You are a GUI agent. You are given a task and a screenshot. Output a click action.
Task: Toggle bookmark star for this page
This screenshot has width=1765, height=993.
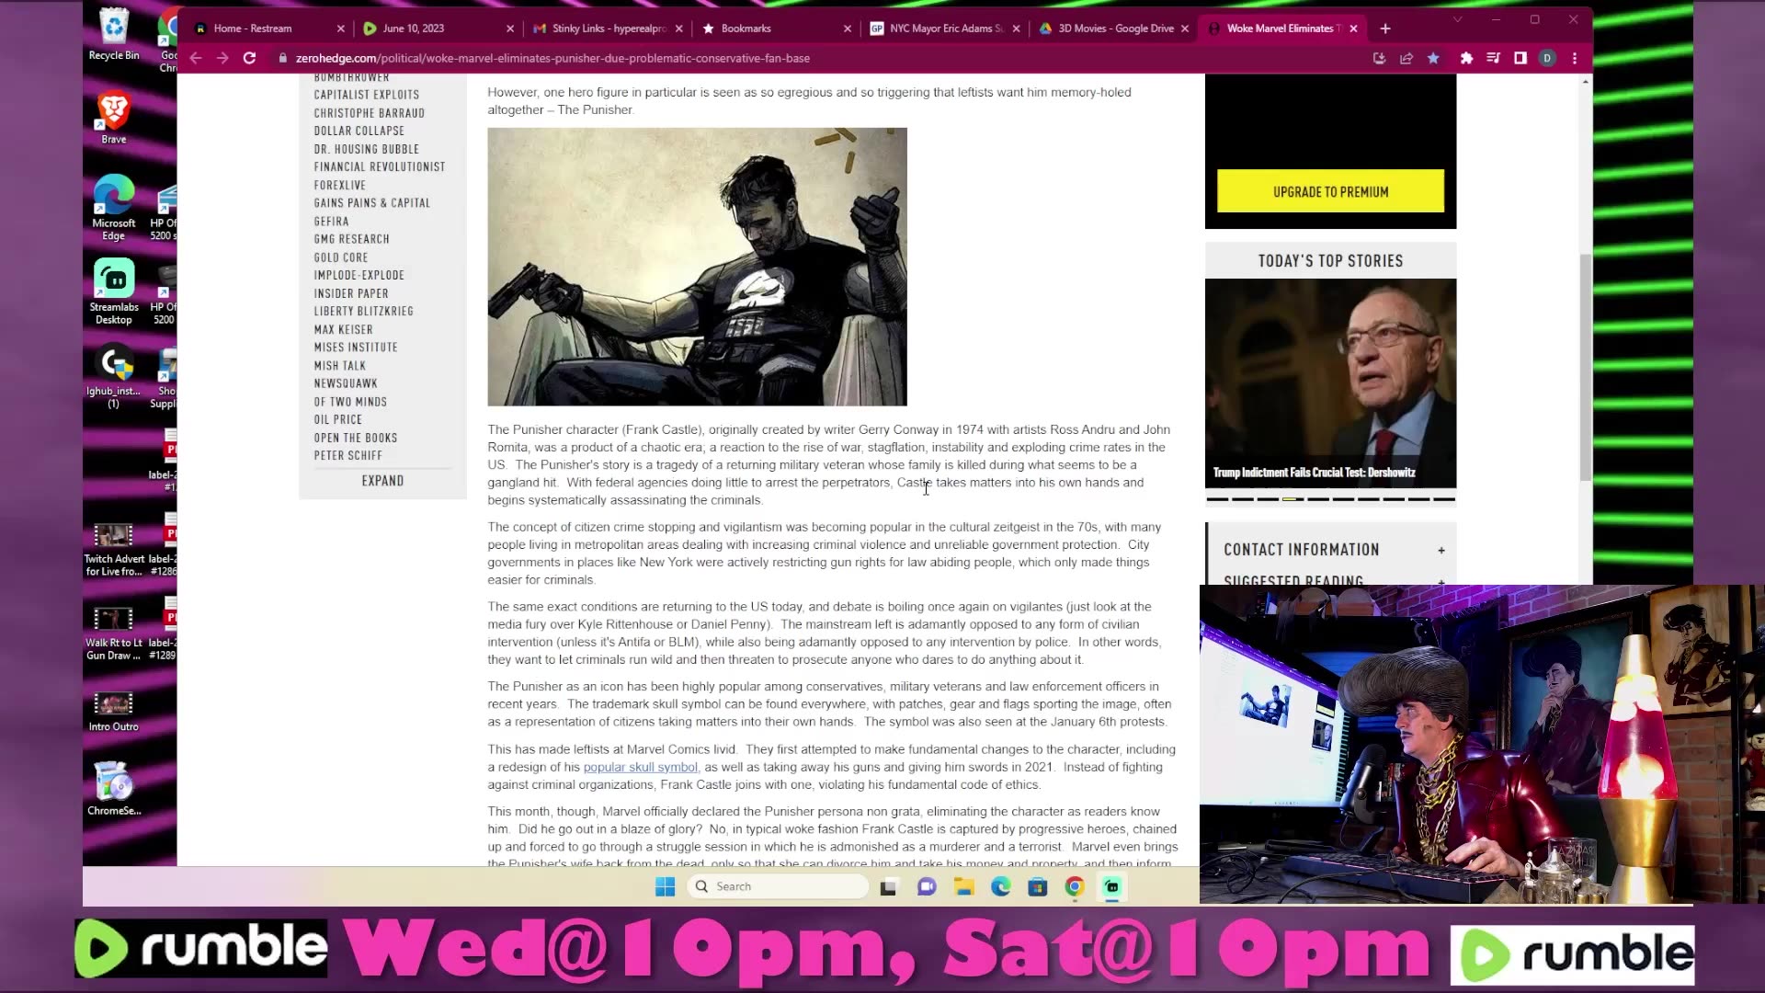coord(1433,58)
